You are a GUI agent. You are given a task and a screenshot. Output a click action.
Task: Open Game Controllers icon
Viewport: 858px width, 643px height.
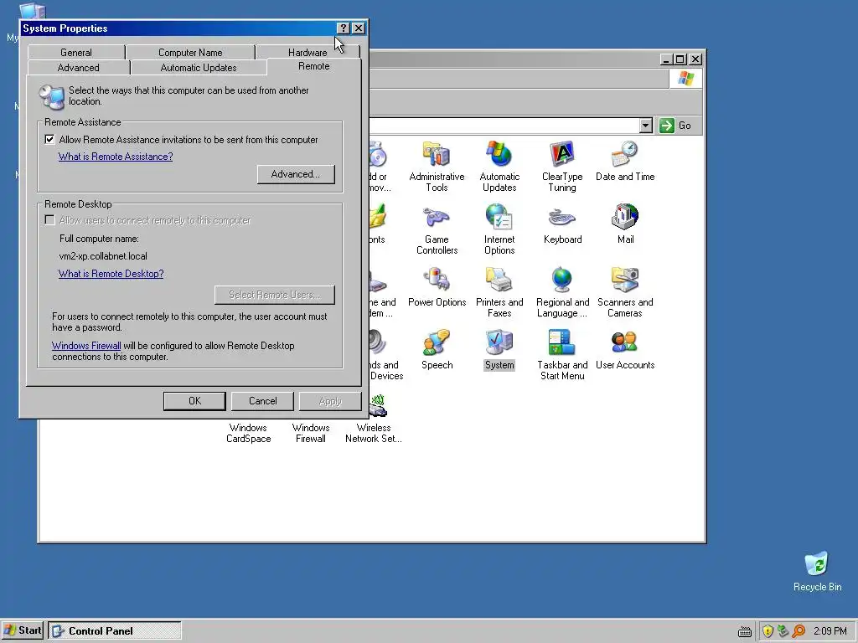coord(437,229)
